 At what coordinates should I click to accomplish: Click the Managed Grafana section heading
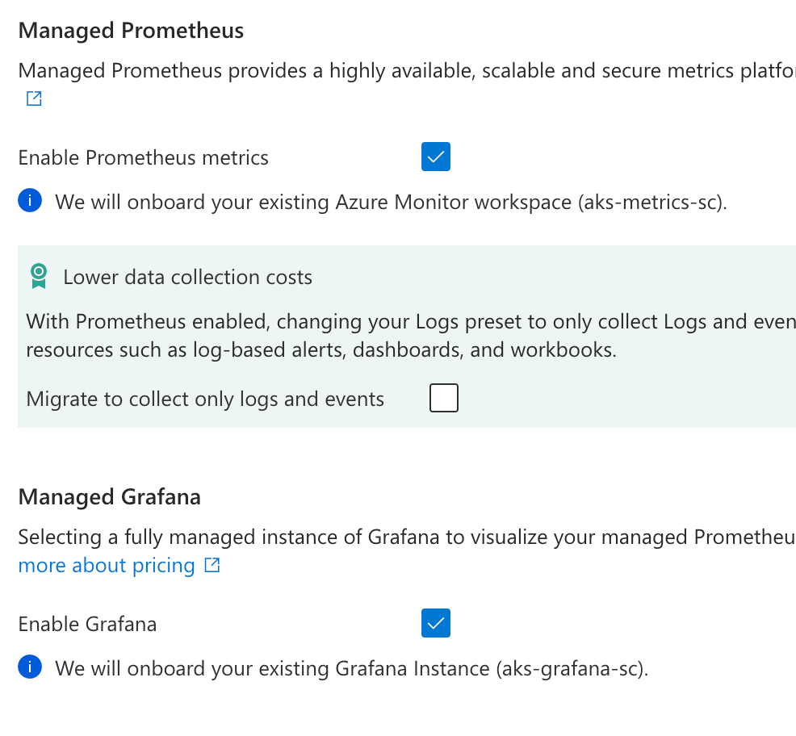tap(109, 496)
